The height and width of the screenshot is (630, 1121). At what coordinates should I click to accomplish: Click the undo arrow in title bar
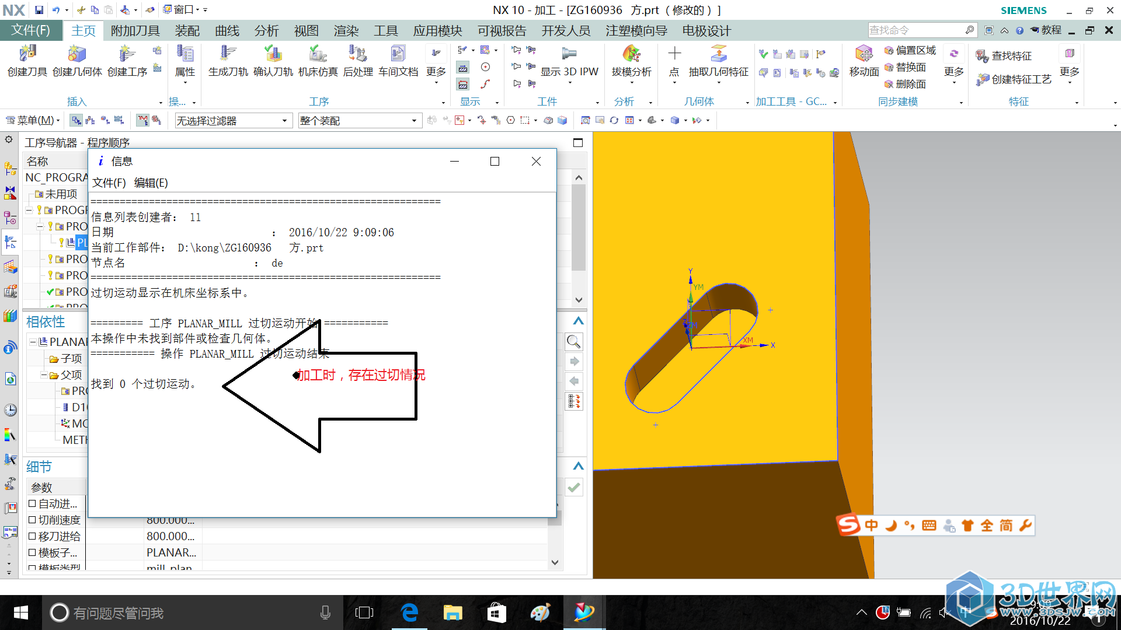56,10
